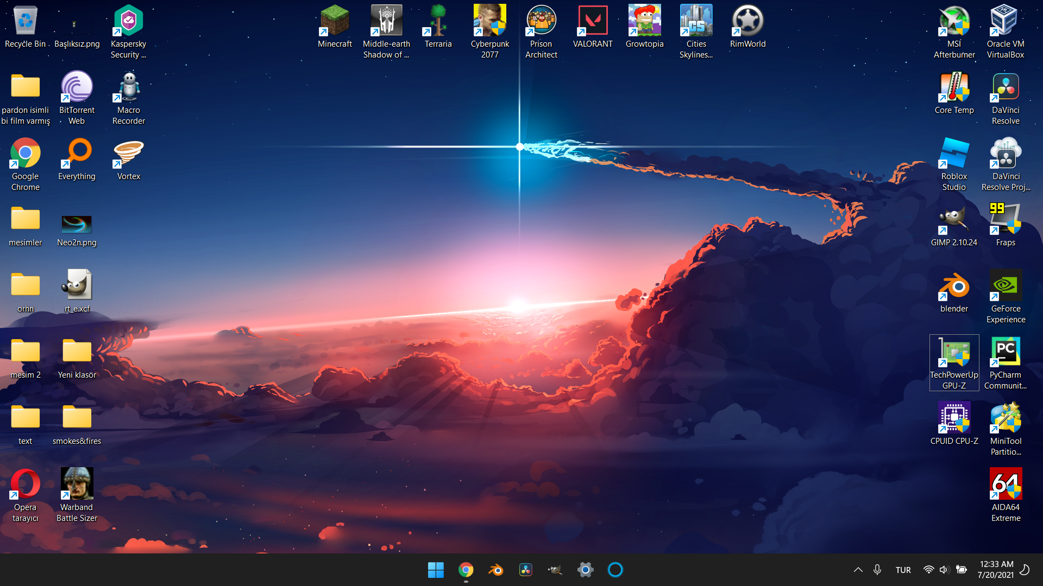Select the Roblox Studio icon
The width and height of the screenshot is (1043, 586).
click(x=954, y=154)
